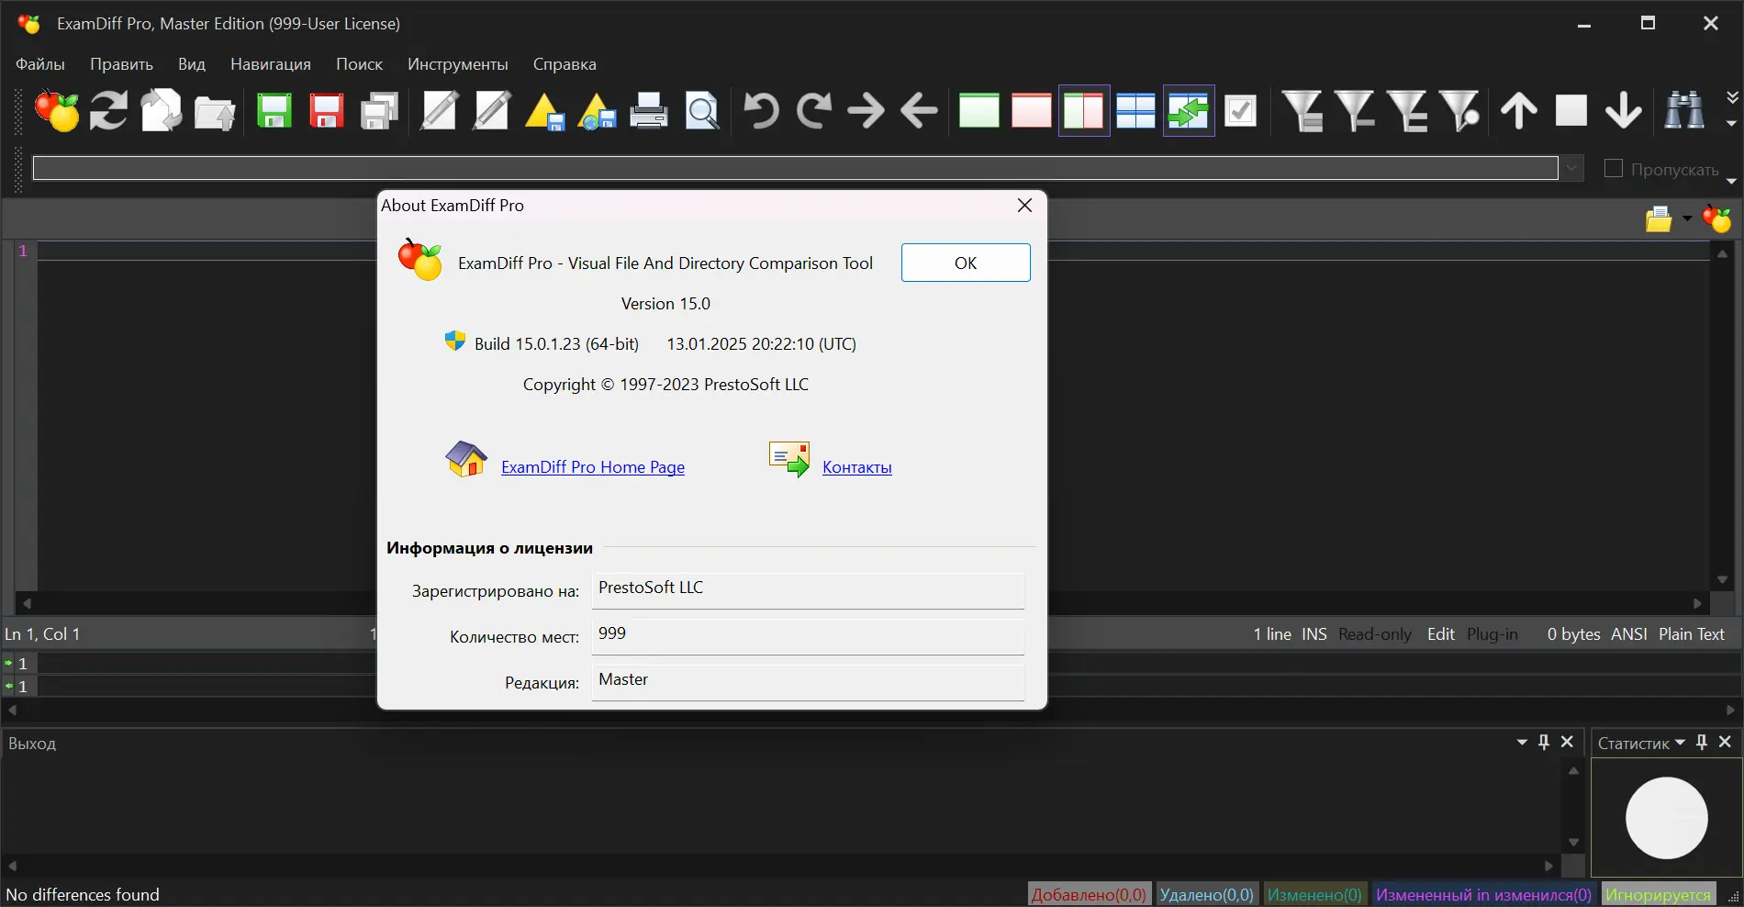Open the Статистик panel dropdown arrow
Image resolution: width=1744 pixels, height=907 pixels.
click(x=1680, y=743)
